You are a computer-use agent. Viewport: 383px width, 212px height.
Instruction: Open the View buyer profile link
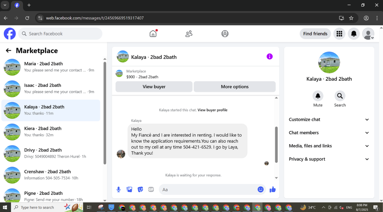click(x=212, y=110)
